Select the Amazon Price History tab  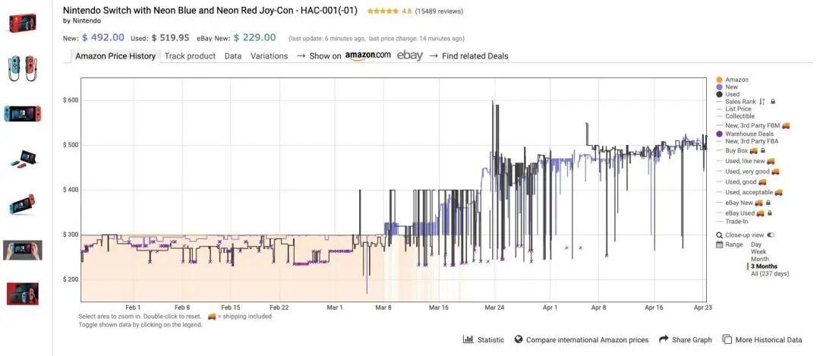(115, 56)
